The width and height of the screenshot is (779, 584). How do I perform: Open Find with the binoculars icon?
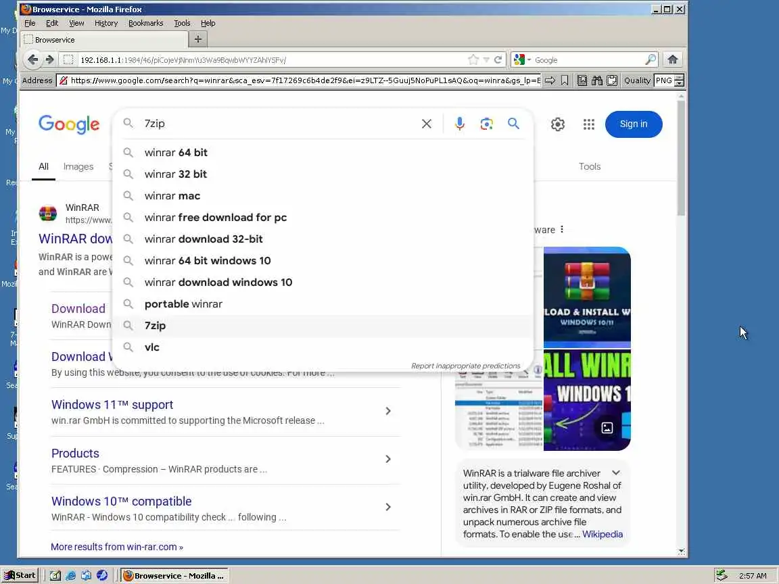click(597, 80)
